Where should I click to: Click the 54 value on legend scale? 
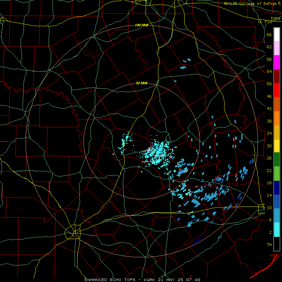[x=269, y=72]
